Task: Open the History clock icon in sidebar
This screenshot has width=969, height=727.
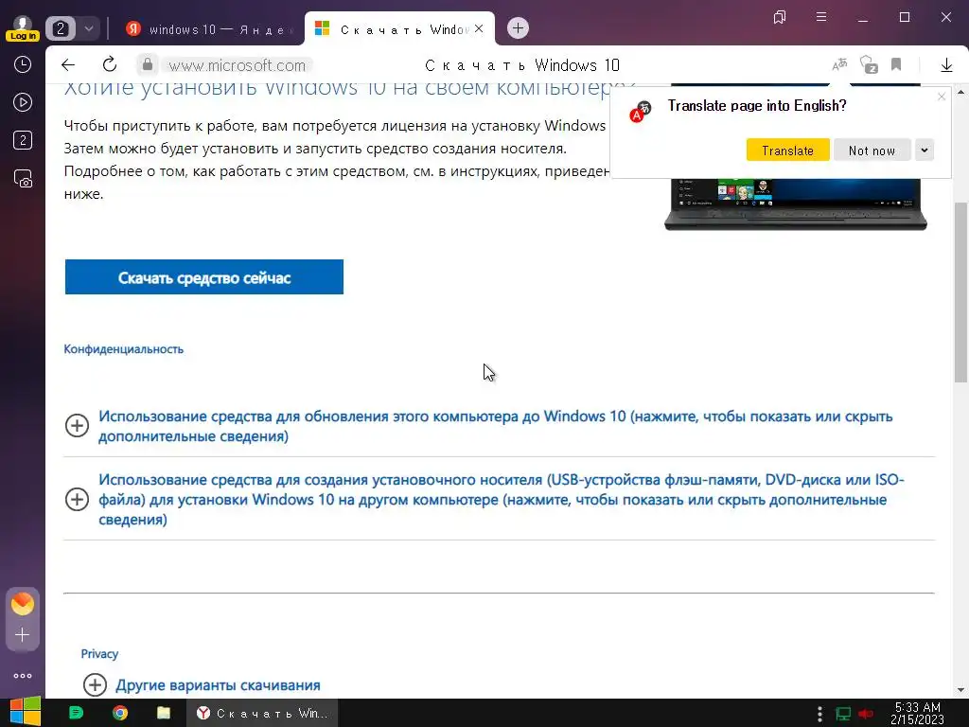Action: (23, 64)
